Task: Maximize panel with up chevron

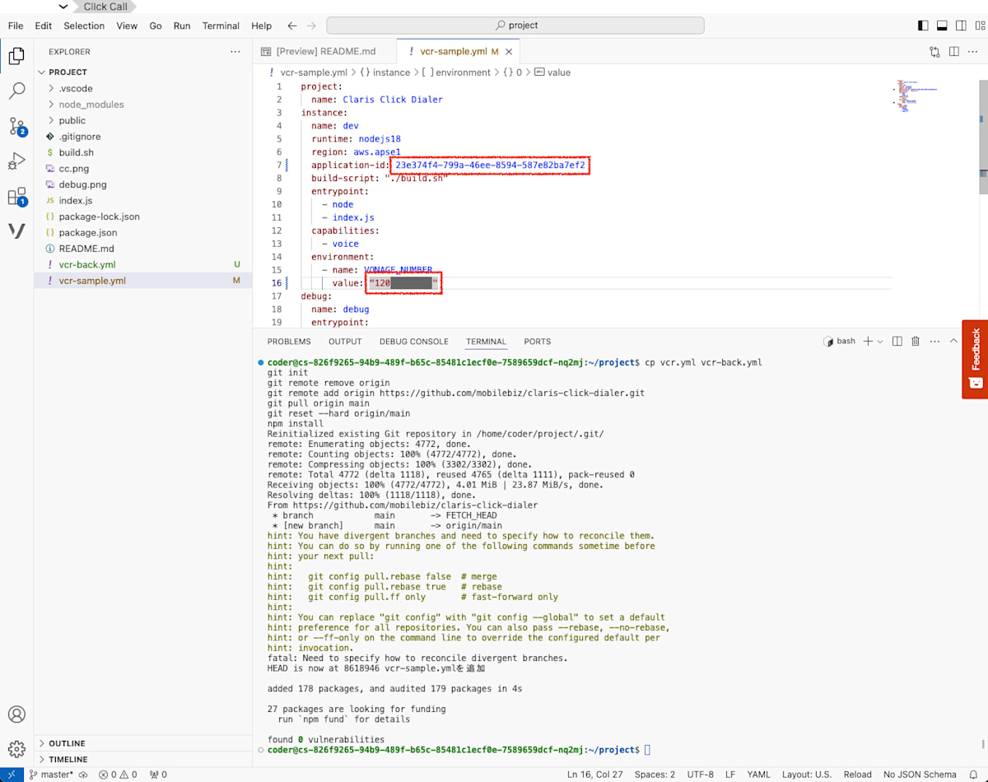Action: tap(954, 341)
